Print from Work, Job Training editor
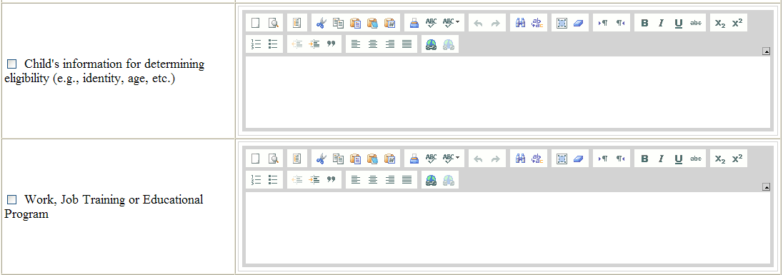Screen dimensions: 783x275 pyautogui.click(x=414, y=159)
